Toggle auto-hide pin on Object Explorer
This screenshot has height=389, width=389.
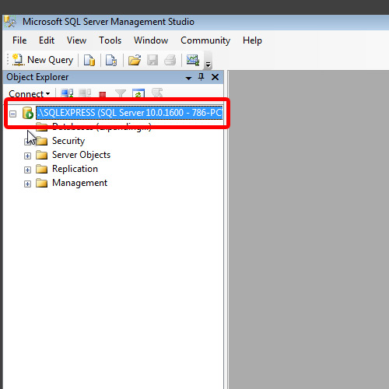202,77
